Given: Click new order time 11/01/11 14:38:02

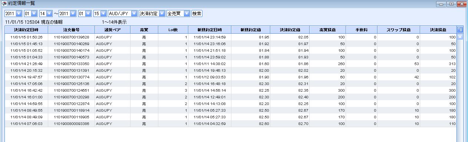Looking at the screenshot, I should [210, 64].
